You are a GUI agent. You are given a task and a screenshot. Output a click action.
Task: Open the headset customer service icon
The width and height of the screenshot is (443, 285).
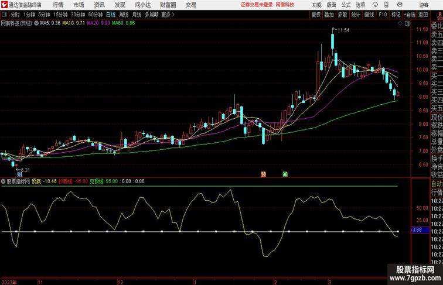[375, 5]
